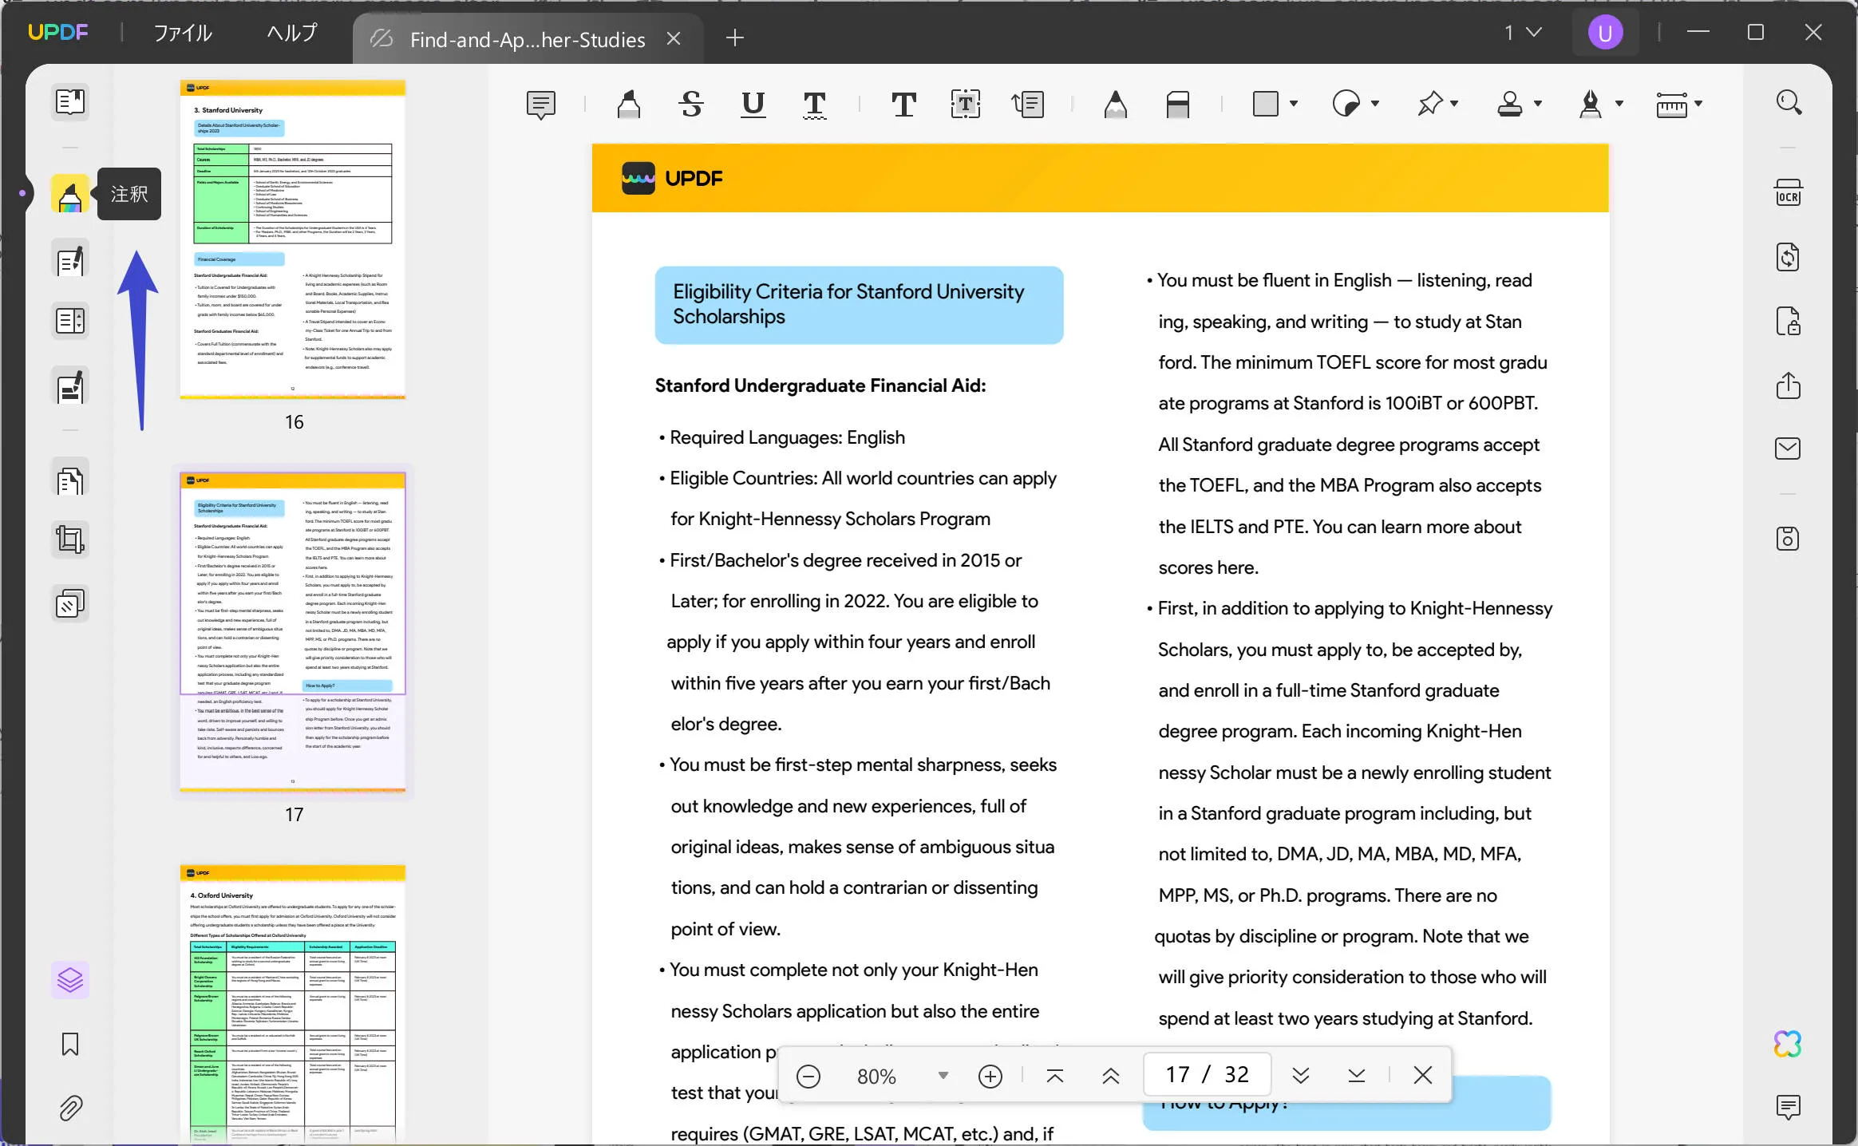
Task: Open the ファイル menu
Action: pyautogui.click(x=183, y=33)
